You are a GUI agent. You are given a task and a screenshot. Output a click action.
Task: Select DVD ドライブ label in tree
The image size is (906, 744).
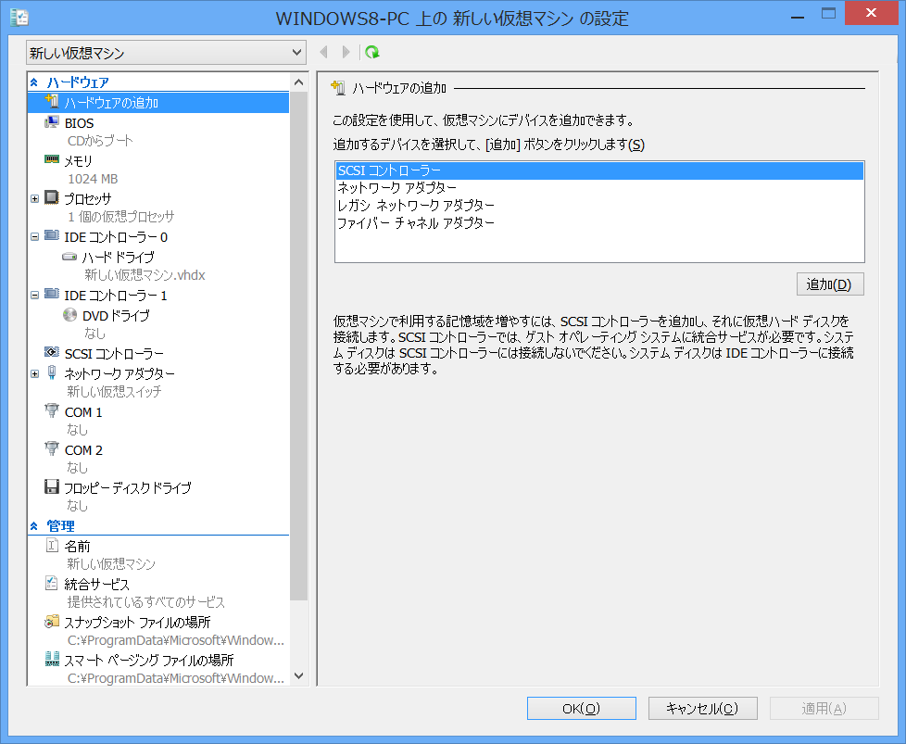coord(116,316)
